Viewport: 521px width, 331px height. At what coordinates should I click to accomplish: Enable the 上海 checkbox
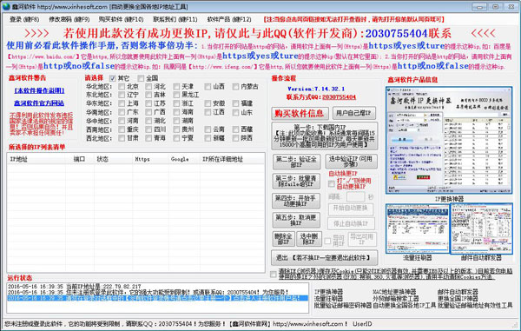[x=122, y=103]
